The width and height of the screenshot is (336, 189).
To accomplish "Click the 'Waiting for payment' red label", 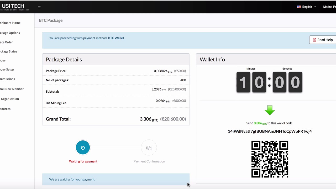I will (x=83, y=161).
